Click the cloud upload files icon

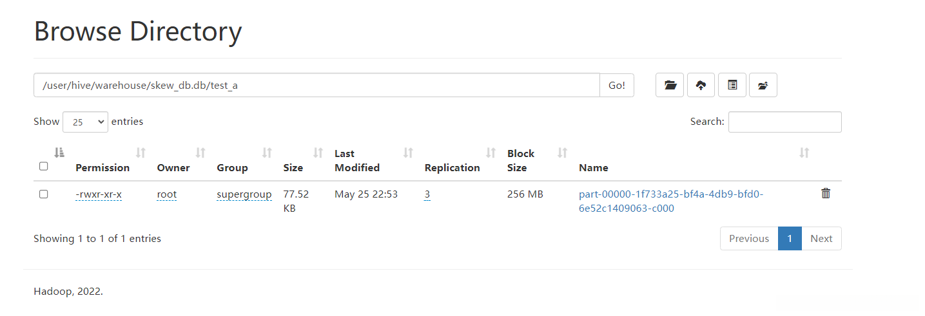coord(701,85)
